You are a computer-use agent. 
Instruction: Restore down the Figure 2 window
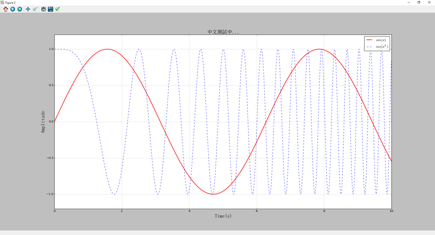(419, 3)
